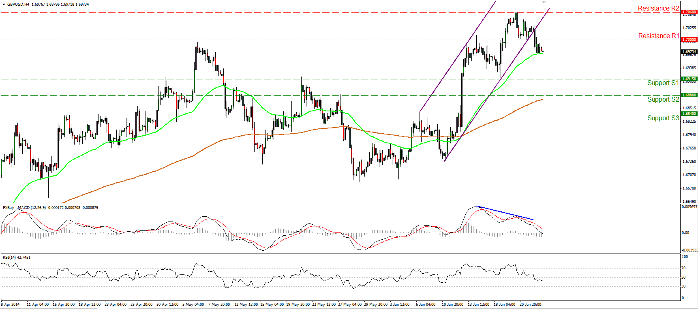Viewport: 698px width, 309px height.
Task: Click the 15 Apr 20:00 time label
Action: coord(64,305)
